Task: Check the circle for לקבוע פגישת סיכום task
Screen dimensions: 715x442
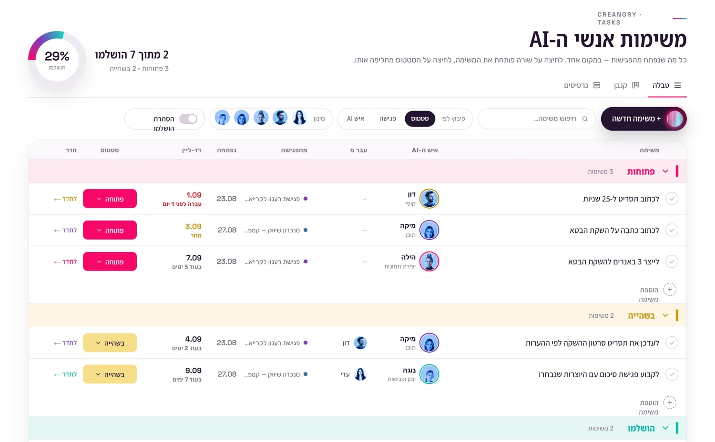Action: (672, 374)
